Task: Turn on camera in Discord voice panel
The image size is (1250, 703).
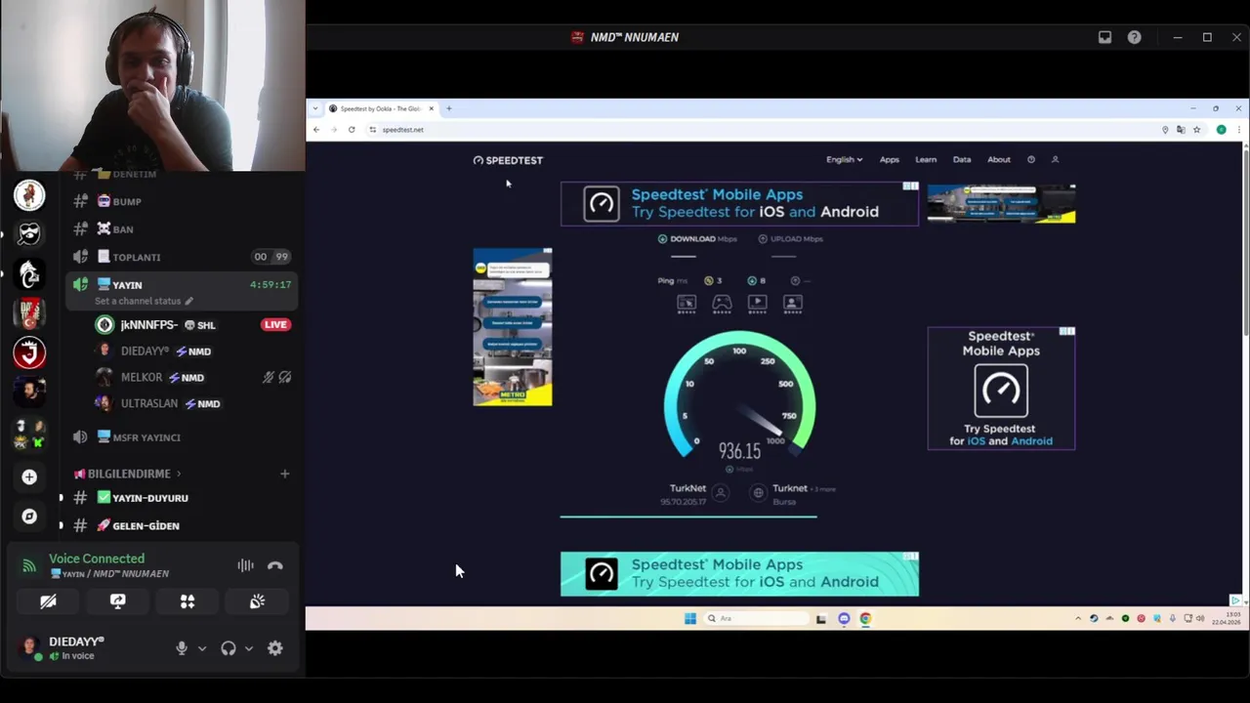Action: tap(48, 602)
